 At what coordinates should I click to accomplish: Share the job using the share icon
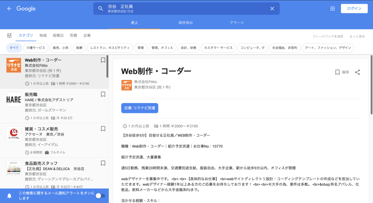pos(357,72)
